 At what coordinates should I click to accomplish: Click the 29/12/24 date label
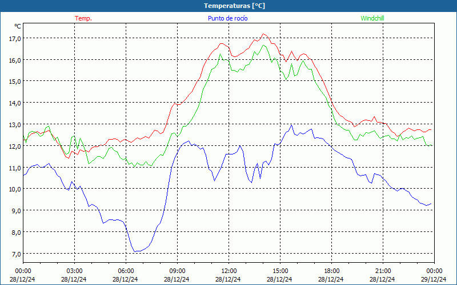[434, 279]
